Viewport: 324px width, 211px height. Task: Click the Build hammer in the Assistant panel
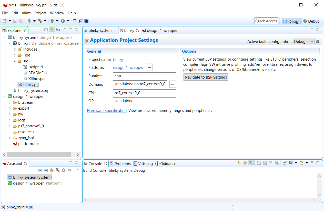pyautogui.click(x=57, y=170)
